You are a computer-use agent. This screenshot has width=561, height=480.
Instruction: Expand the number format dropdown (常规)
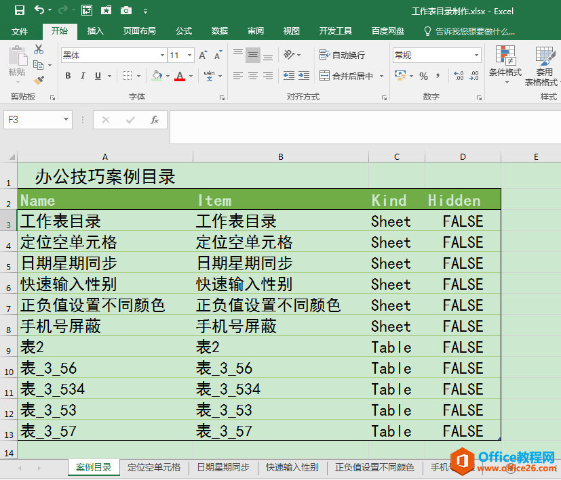pos(476,56)
